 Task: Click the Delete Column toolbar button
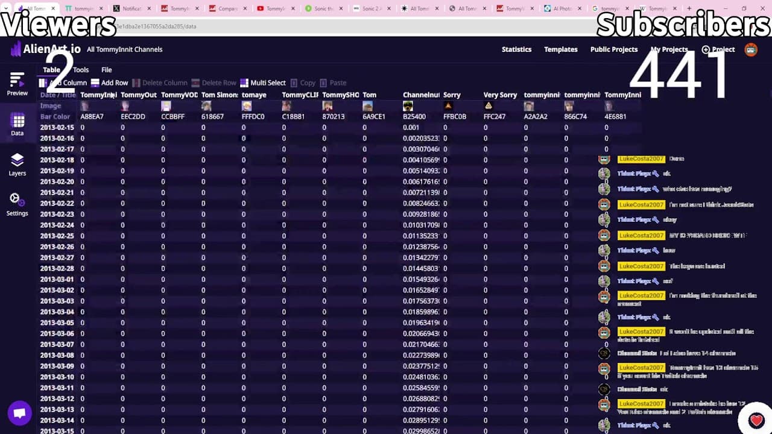click(160, 83)
